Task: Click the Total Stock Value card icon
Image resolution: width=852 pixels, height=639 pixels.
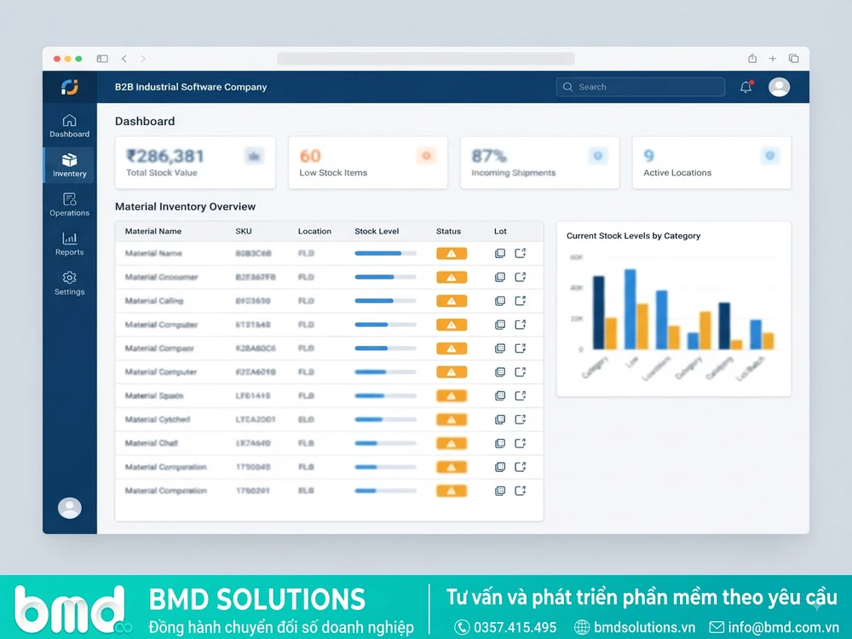Action: click(253, 156)
